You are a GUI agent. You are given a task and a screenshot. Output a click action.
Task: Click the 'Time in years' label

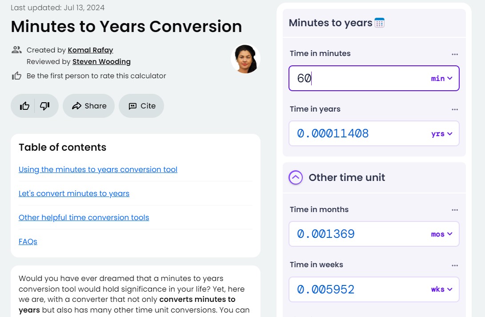pos(315,109)
